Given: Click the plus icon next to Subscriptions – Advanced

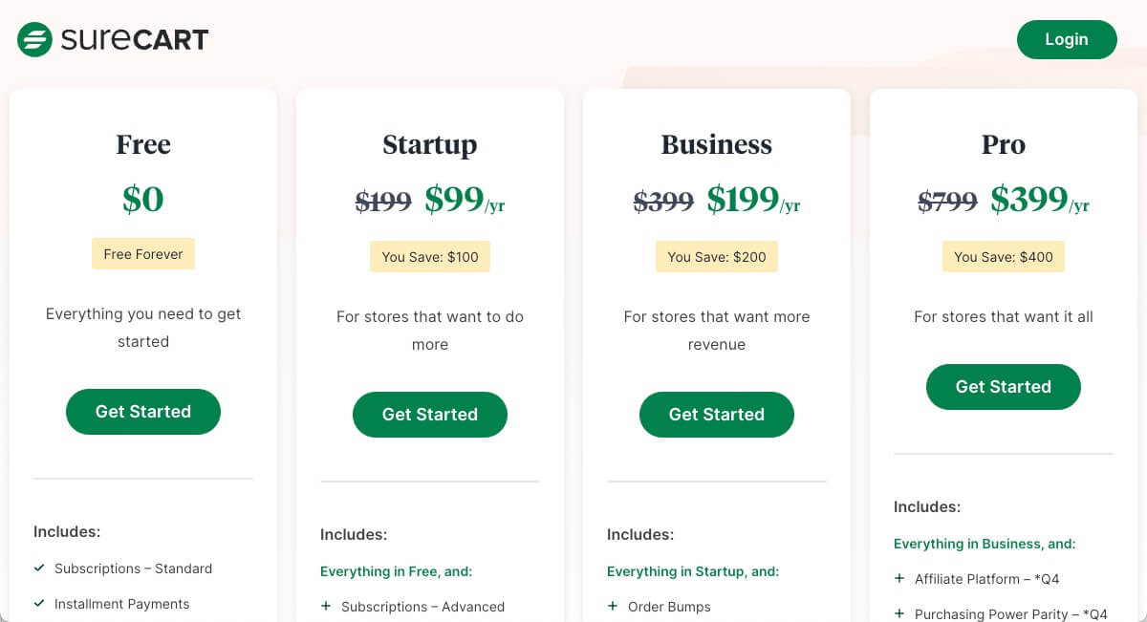Looking at the screenshot, I should point(326,607).
